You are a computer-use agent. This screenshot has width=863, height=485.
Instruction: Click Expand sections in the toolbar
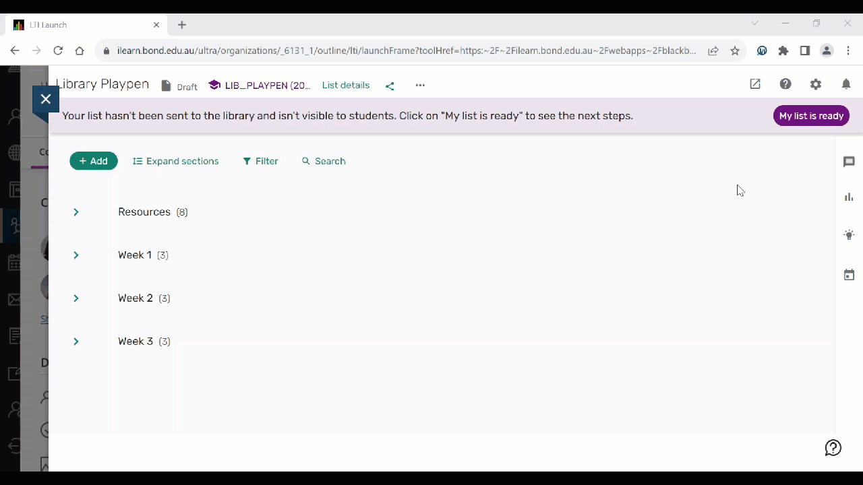click(176, 161)
